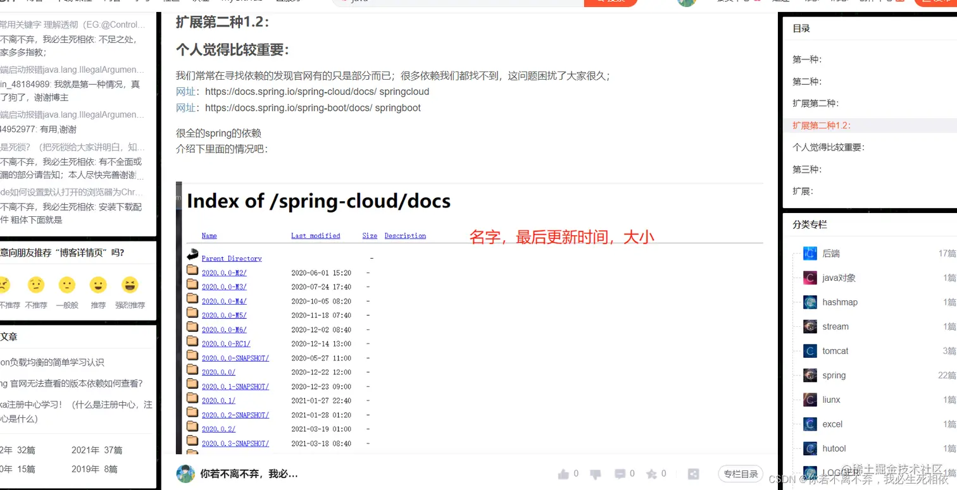The height and width of the screenshot is (490, 957).
Task: Open the hutool category via its icon
Action: click(x=809, y=448)
